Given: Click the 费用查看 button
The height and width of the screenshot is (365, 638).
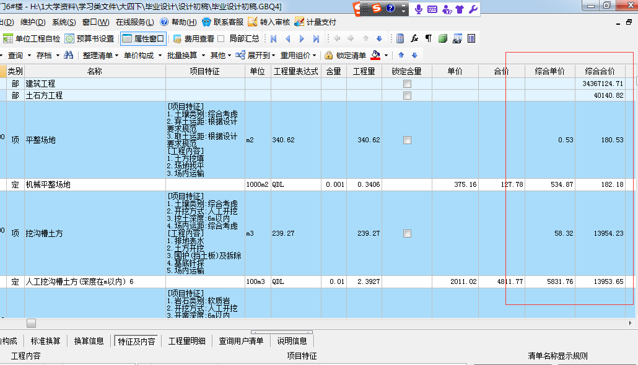Looking at the screenshot, I should [x=194, y=38].
